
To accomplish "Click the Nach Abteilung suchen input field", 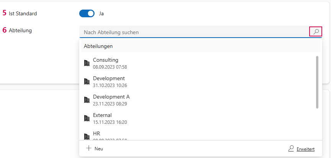I will click(x=193, y=32).
